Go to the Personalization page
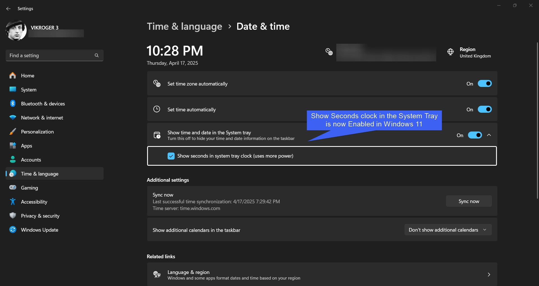This screenshot has width=539, height=286. tap(37, 132)
